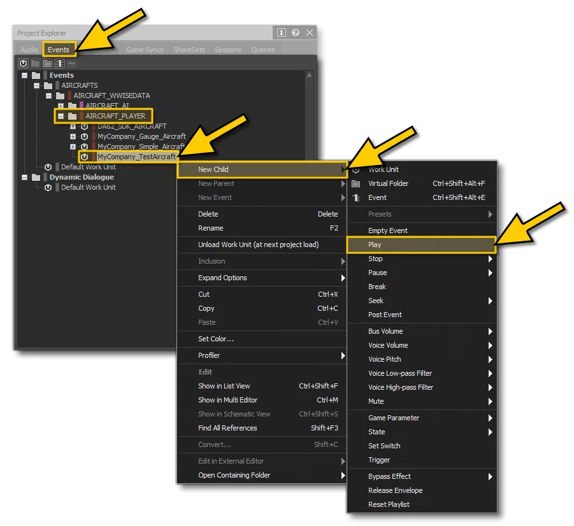Click the folder icon beside AIRCRAFT_PLAYER
Viewport: 574px width, 526px height.
tap(72, 116)
